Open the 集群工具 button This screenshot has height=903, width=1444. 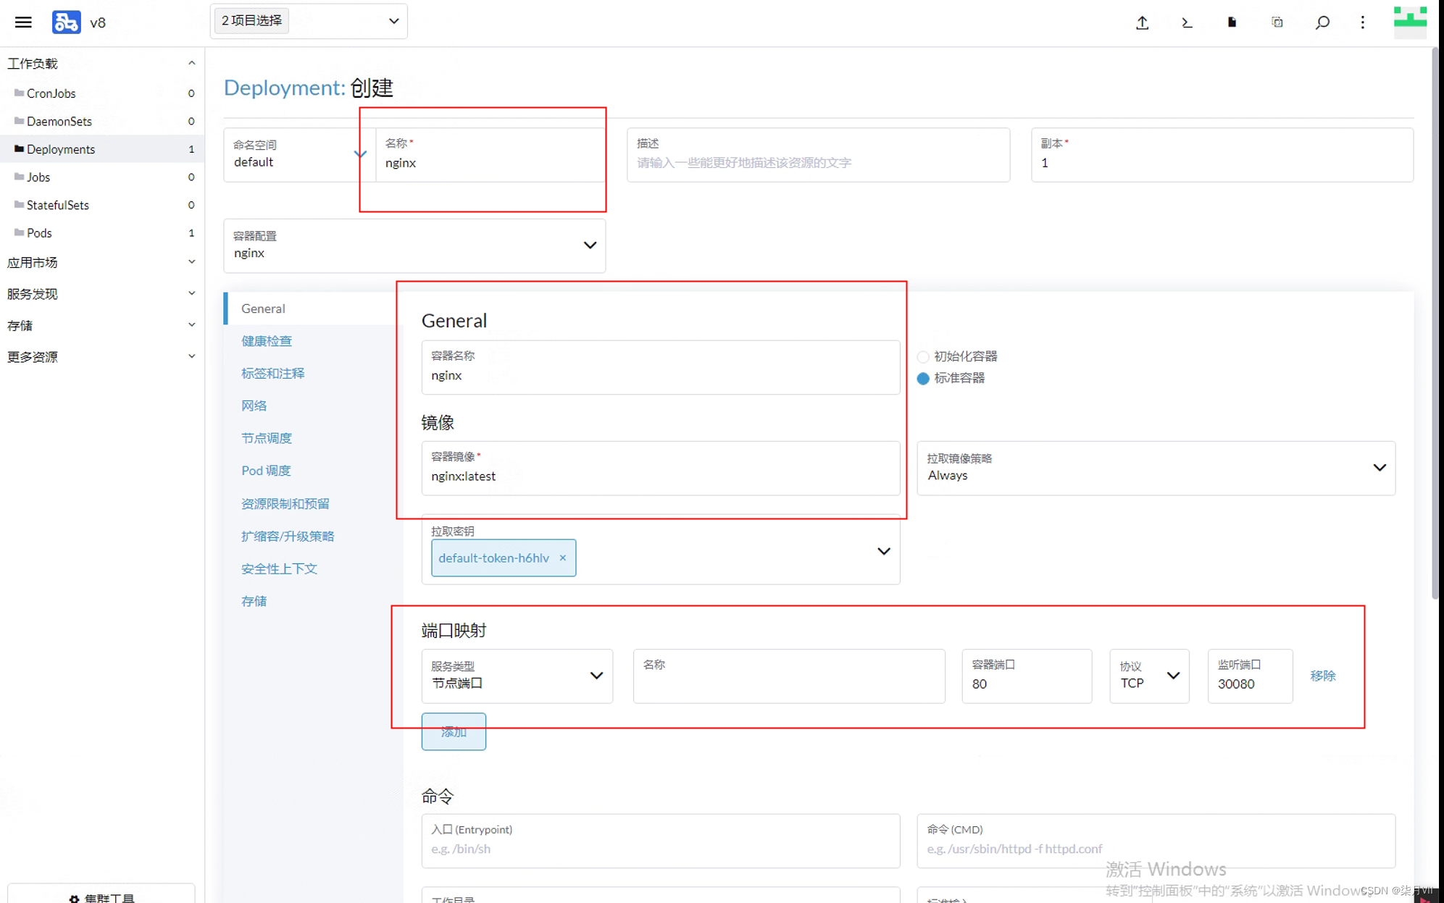[101, 894]
